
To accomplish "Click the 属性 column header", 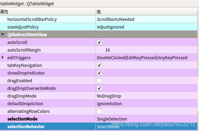I will [48, 11].
